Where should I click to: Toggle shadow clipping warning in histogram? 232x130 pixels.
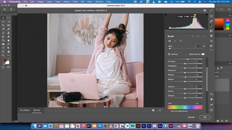click(166, 14)
